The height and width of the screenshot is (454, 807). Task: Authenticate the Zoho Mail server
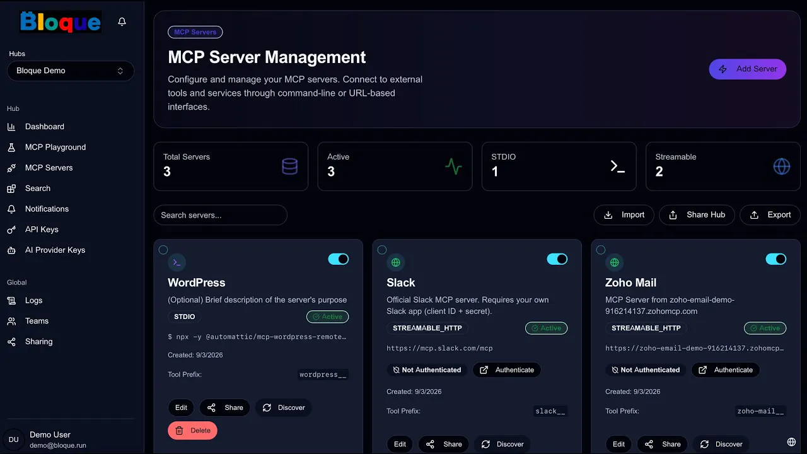pyautogui.click(x=726, y=370)
